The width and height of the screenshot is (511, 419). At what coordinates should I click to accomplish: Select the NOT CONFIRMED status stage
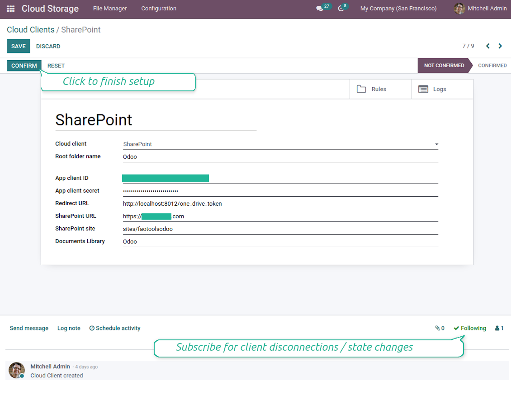point(444,66)
